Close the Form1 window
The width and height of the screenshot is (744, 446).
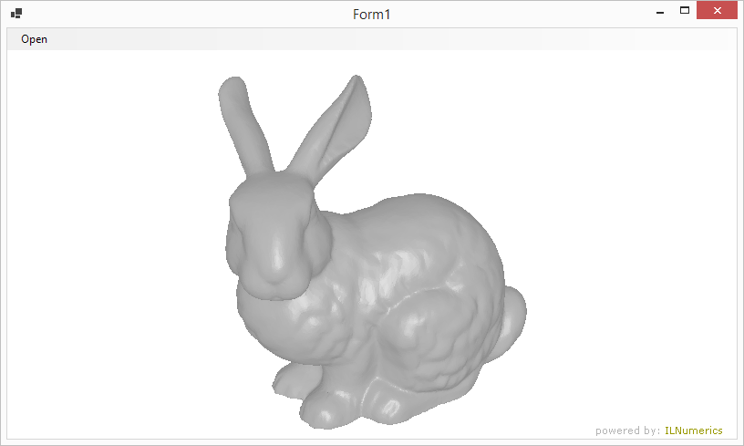(x=717, y=10)
